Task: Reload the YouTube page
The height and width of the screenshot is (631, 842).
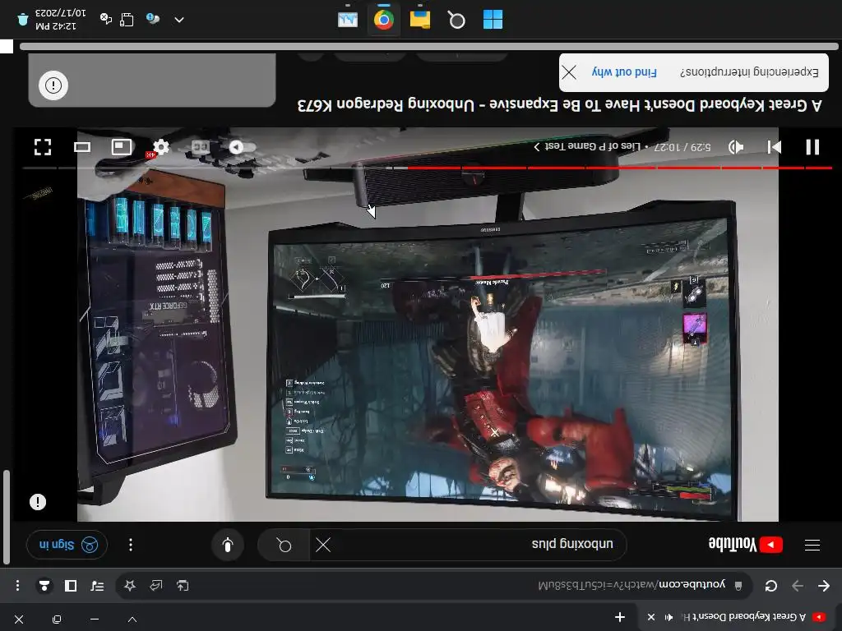Action: tap(771, 585)
